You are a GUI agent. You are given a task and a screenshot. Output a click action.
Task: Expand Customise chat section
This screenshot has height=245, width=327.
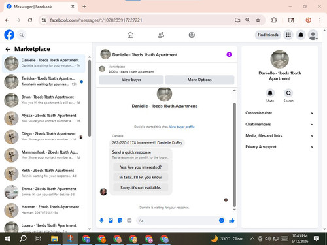pyautogui.click(x=279, y=113)
